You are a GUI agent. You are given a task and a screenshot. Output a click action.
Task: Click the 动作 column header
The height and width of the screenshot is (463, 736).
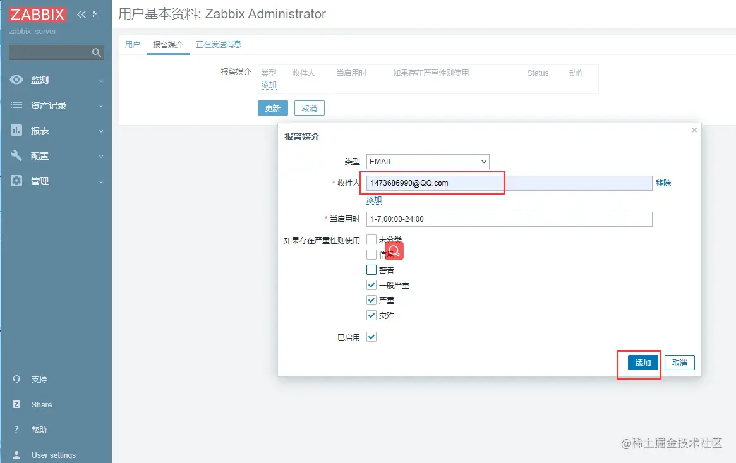tap(577, 73)
